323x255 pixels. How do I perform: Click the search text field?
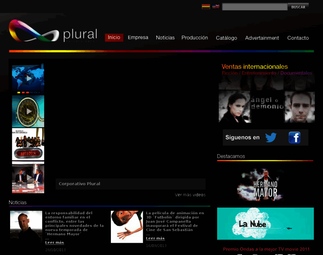pos(255,7)
